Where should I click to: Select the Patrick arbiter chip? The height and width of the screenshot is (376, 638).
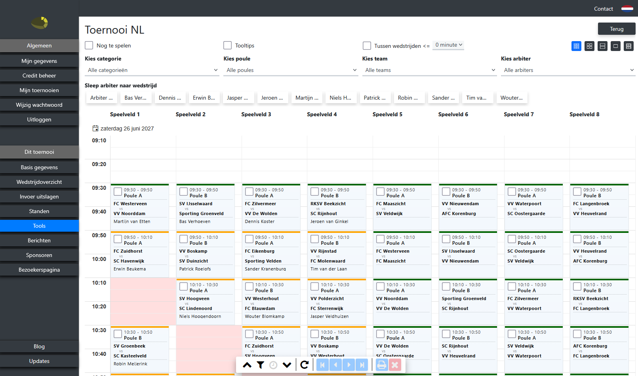(375, 98)
